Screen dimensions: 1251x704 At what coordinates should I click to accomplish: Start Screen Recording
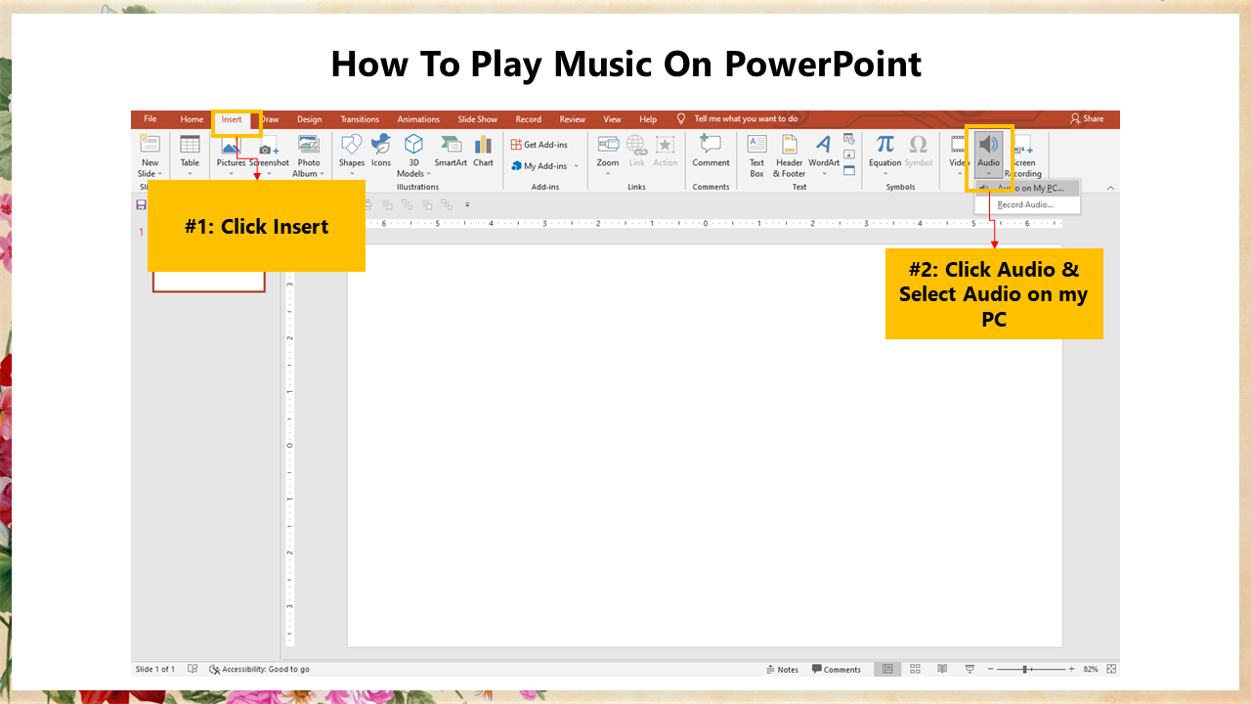point(1023,156)
